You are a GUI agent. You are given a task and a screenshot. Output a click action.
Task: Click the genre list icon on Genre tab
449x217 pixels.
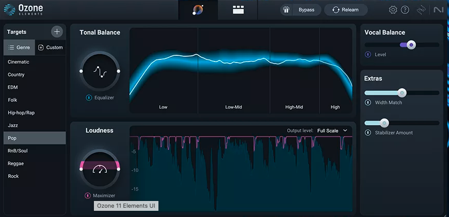click(x=11, y=48)
